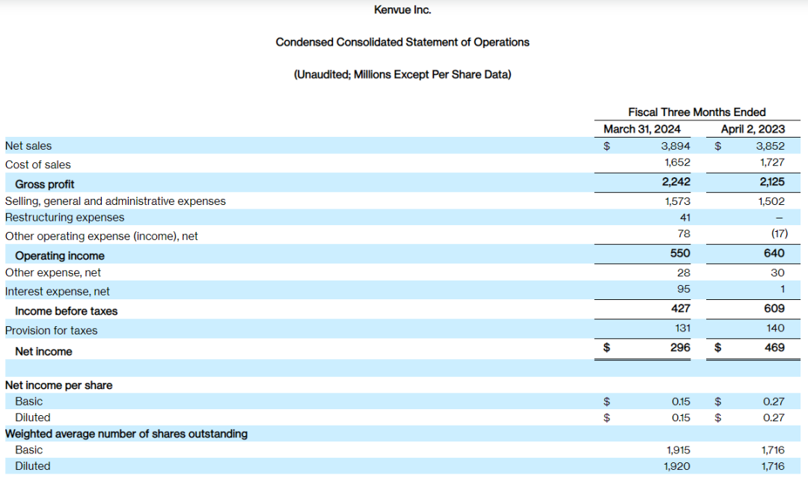Select the diluted shares value 1,920
The height and width of the screenshot is (484, 808).
[678, 466]
